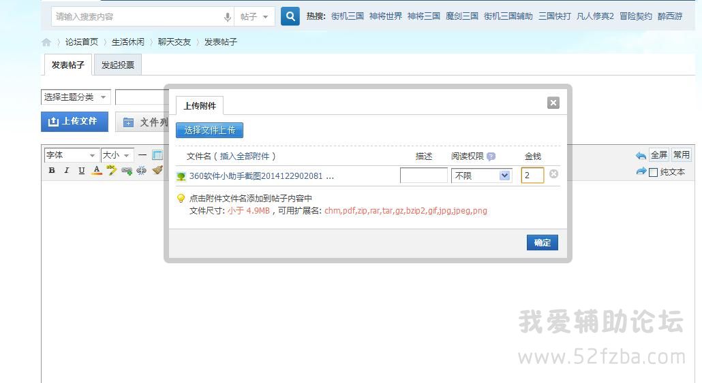Close the 上传附件 dialog
Image resolution: width=702 pixels, height=383 pixels.
pos(553,103)
